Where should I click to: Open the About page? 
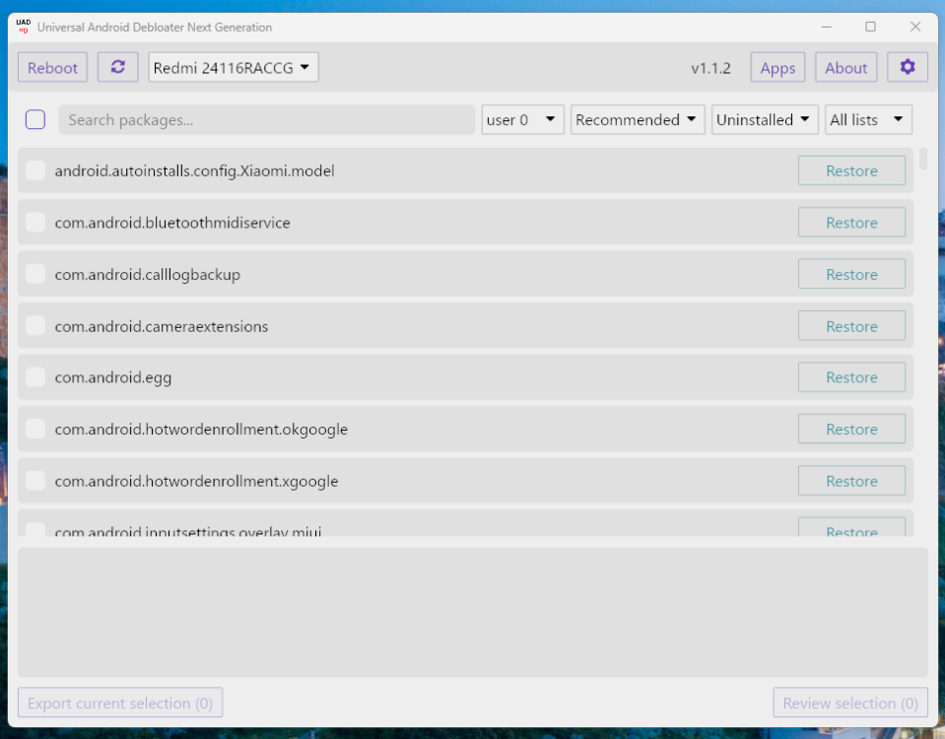click(846, 68)
